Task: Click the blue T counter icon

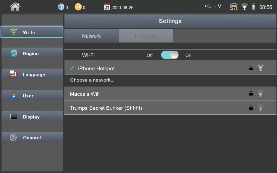Action: click(x=61, y=7)
